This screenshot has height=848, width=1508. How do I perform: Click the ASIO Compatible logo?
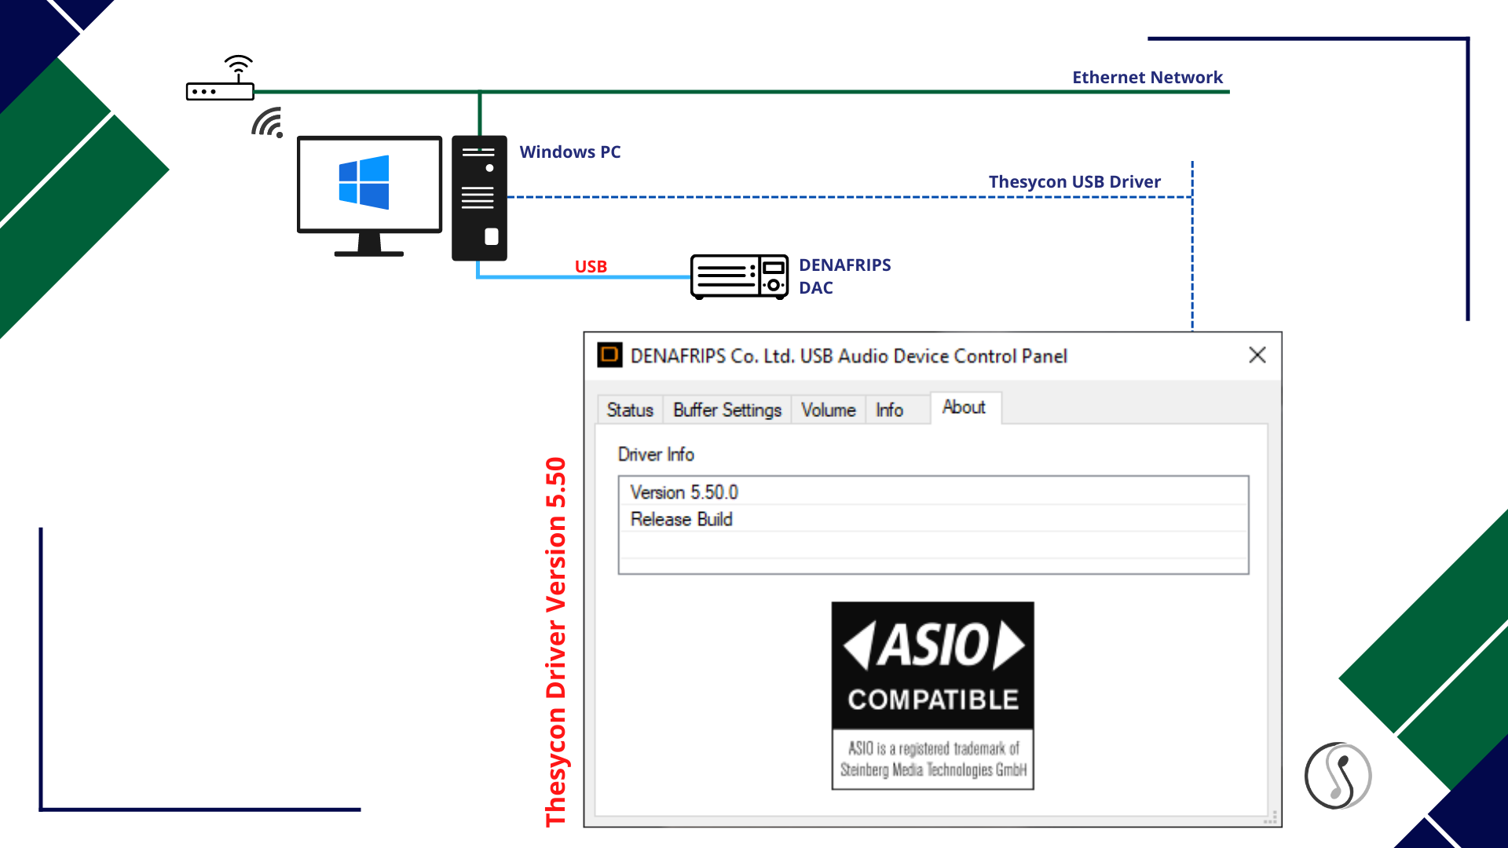(932, 695)
